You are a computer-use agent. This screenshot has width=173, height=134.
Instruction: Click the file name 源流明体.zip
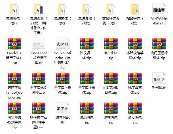pos(87,120)
